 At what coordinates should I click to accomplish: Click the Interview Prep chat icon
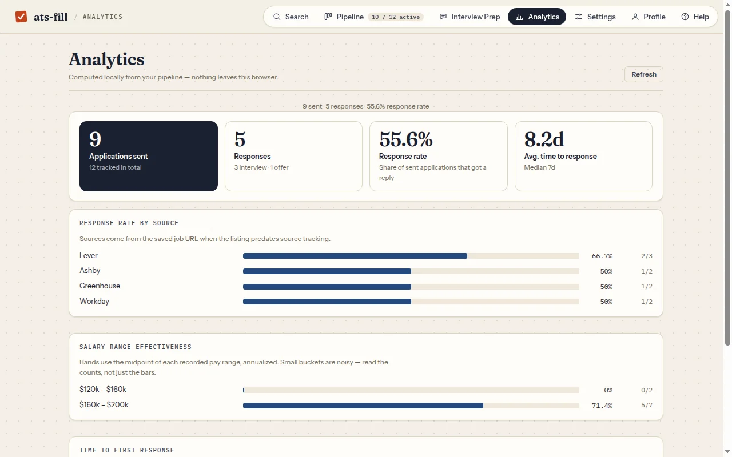443,17
